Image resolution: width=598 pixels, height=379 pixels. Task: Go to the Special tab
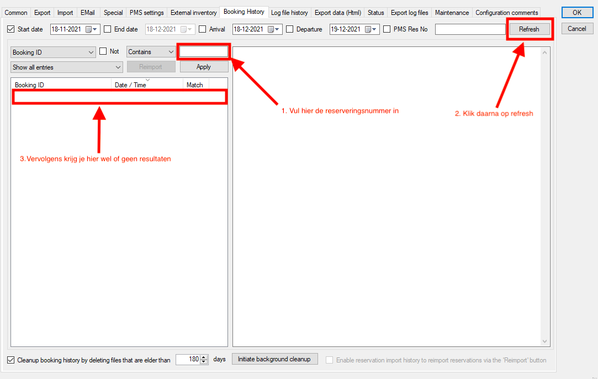(x=113, y=13)
